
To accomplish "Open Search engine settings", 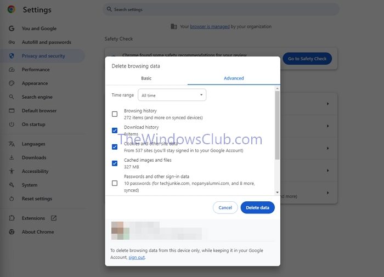I will (x=37, y=97).
